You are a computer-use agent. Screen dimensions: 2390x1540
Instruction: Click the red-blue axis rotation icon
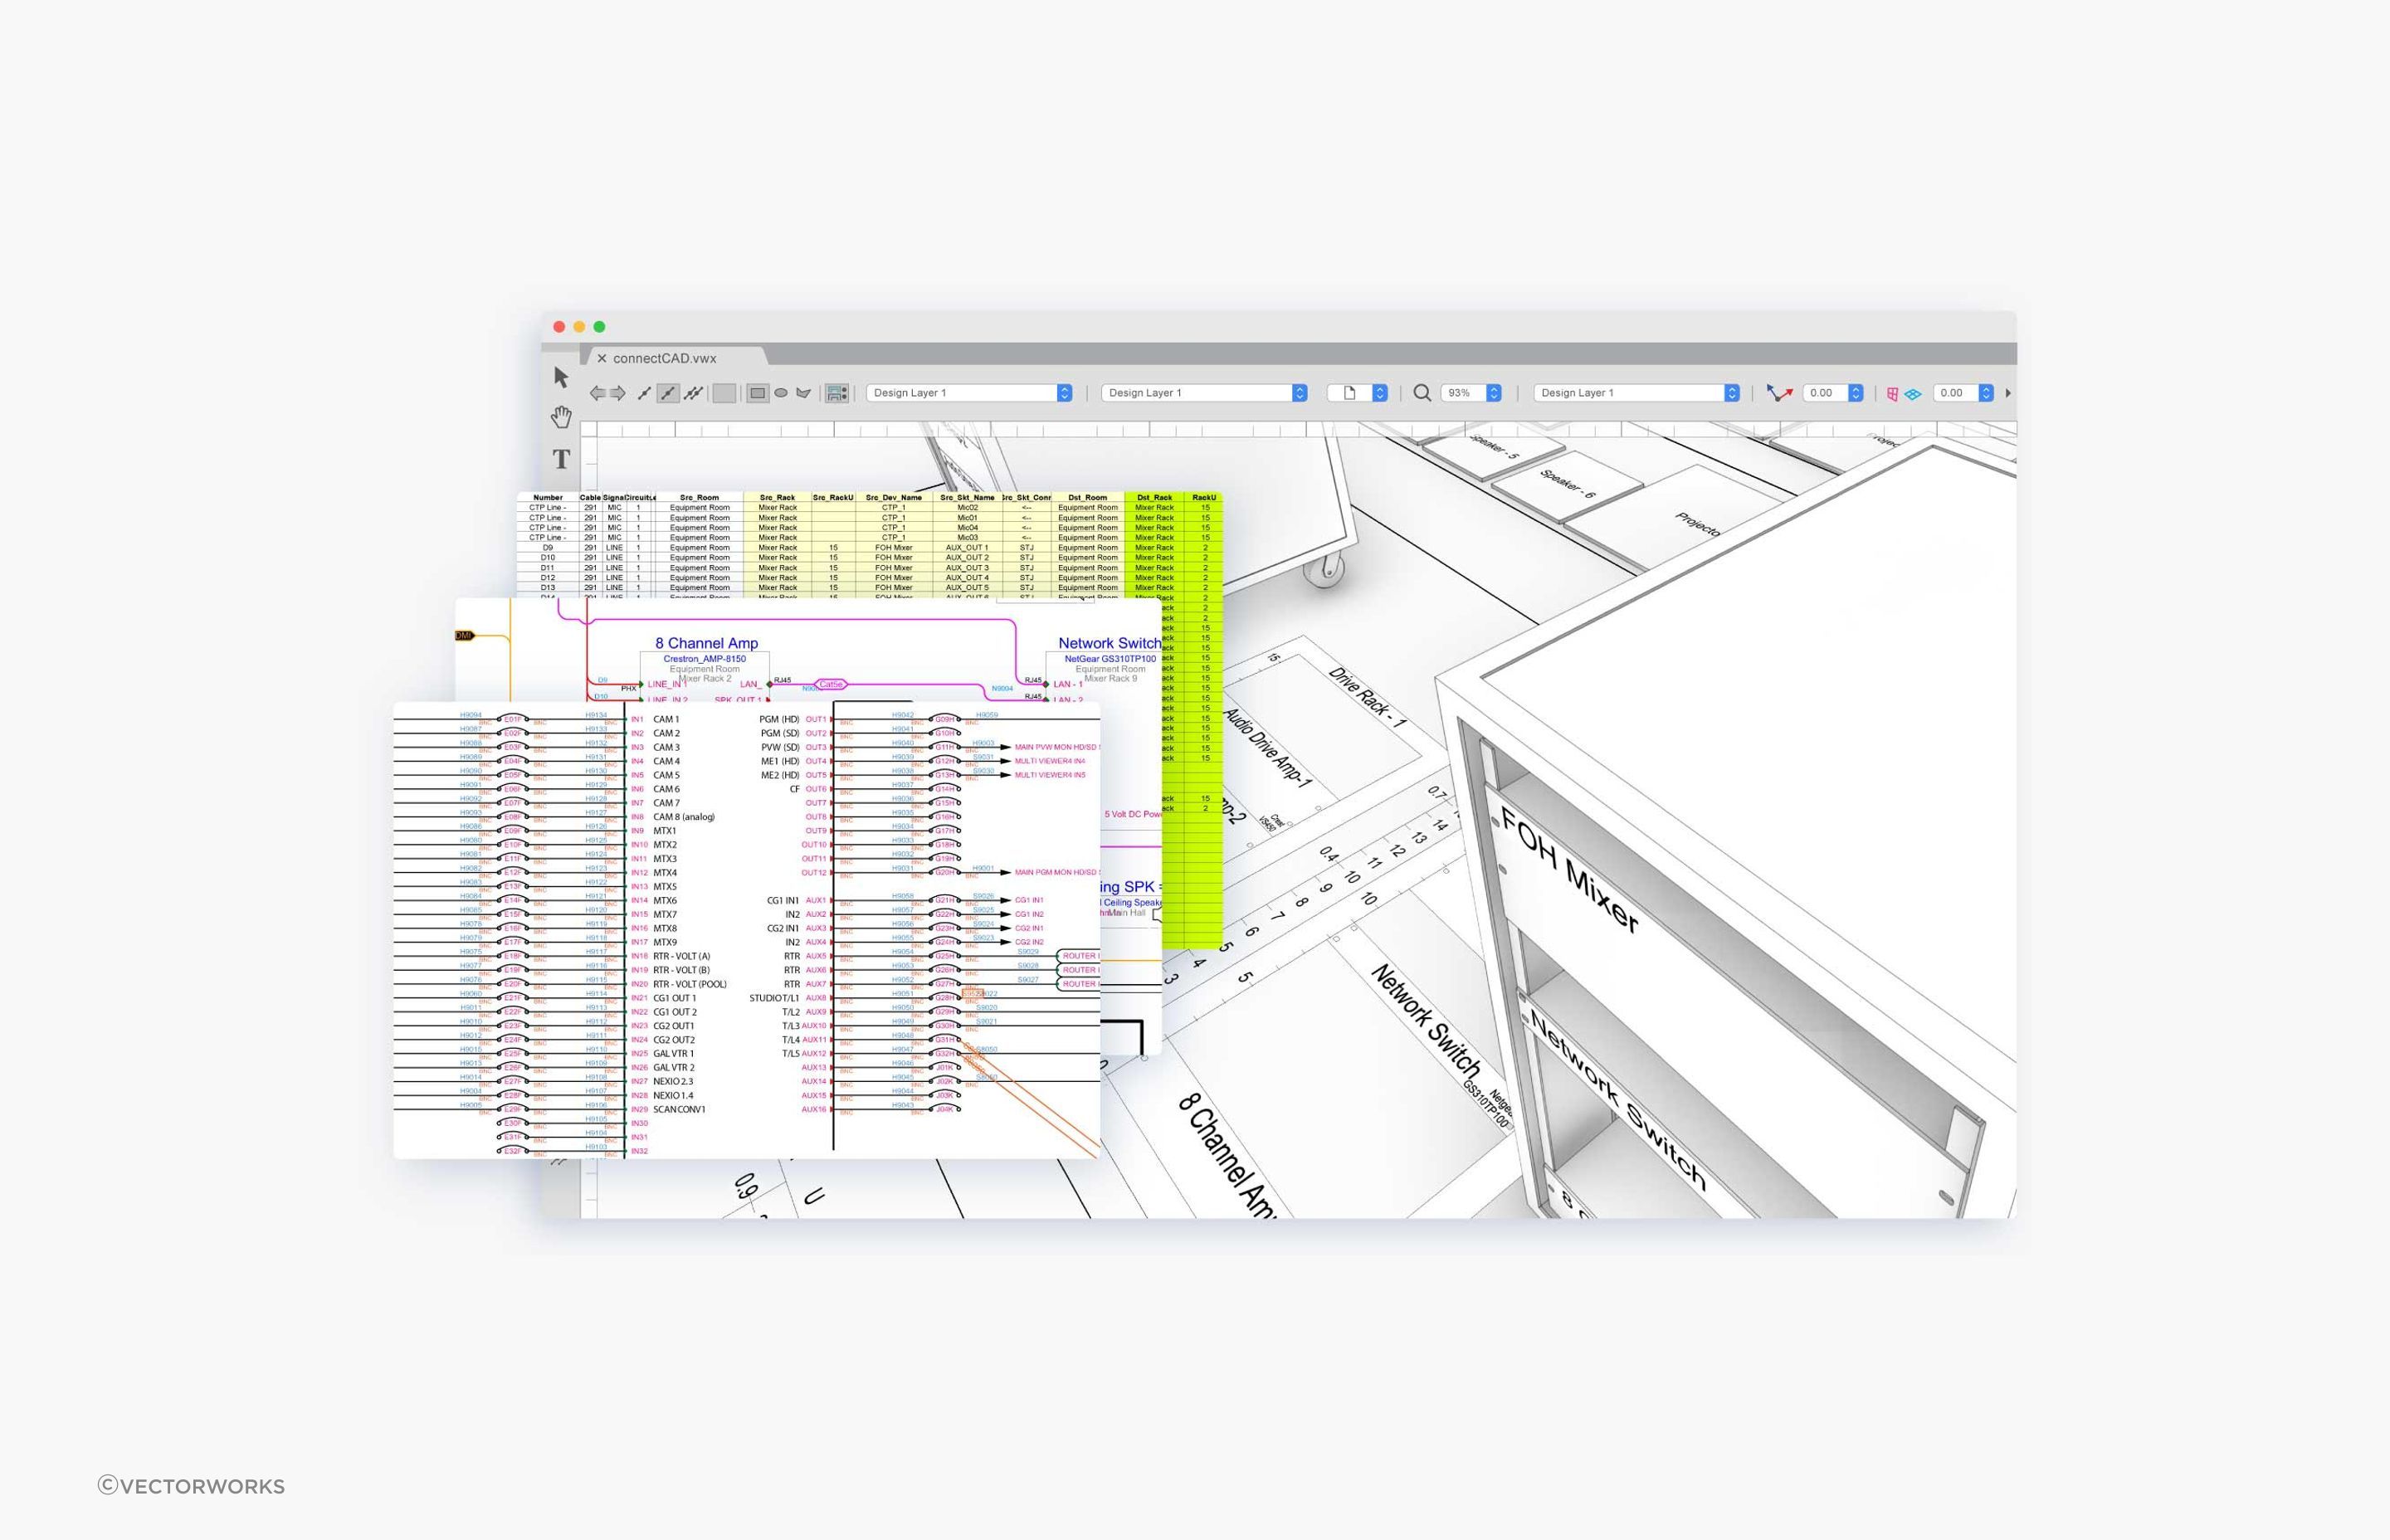1779,393
